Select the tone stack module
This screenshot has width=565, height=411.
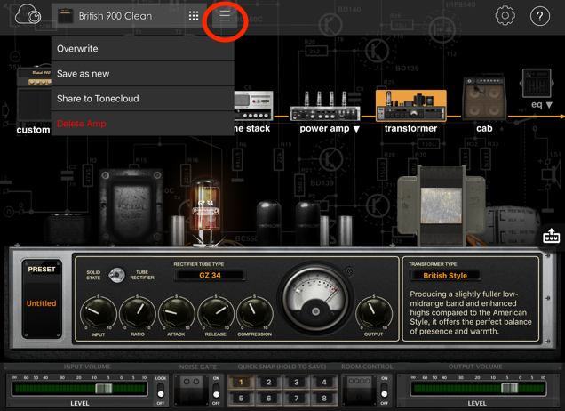coord(253,105)
